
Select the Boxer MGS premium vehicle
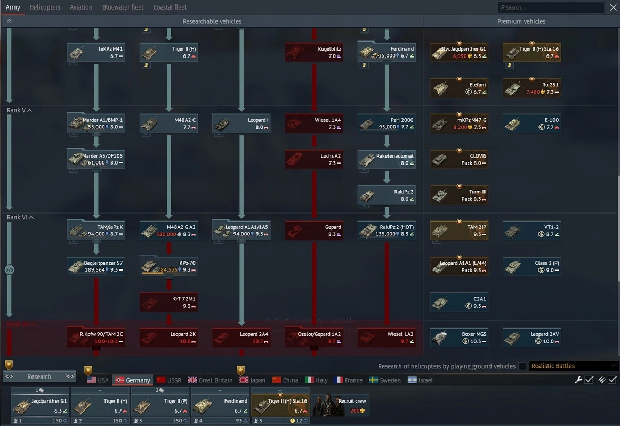click(459, 338)
